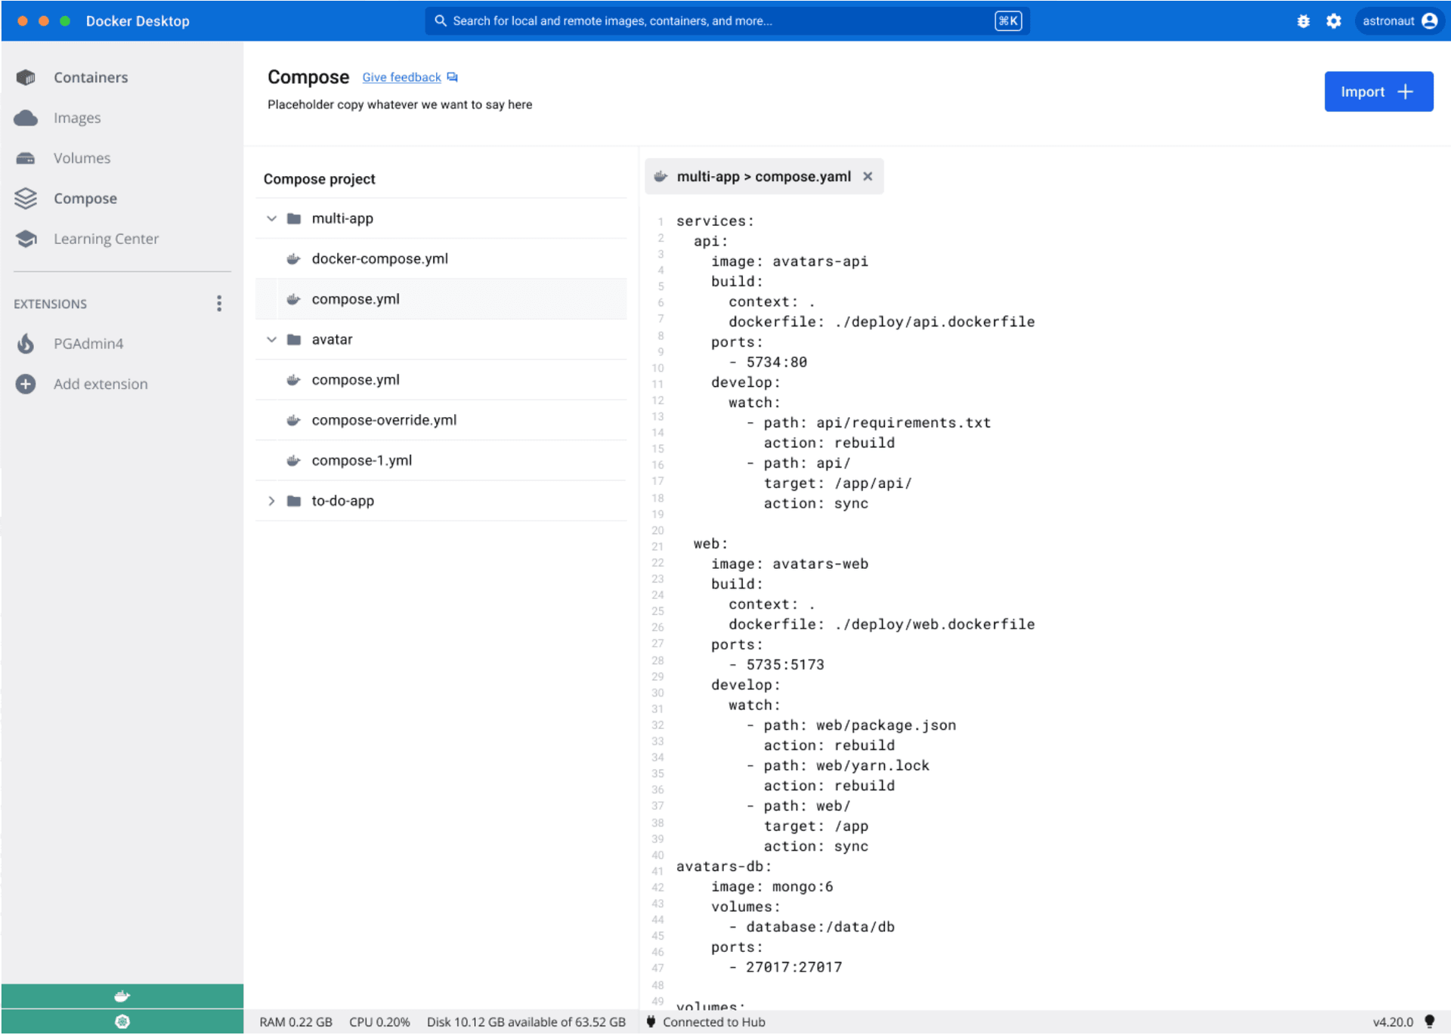1451x1035 pixels.
Task: Open compose-override.yml file
Action: [x=384, y=420]
